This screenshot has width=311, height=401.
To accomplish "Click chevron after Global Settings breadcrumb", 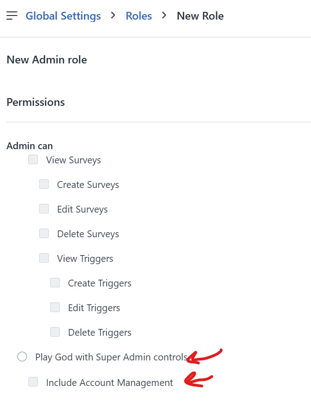I will 113,16.
